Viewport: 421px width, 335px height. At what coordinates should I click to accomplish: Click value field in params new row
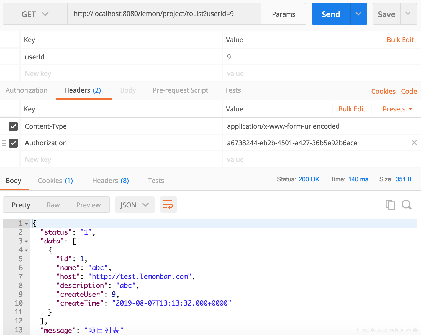pyautogui.click(x=322, y=73)
